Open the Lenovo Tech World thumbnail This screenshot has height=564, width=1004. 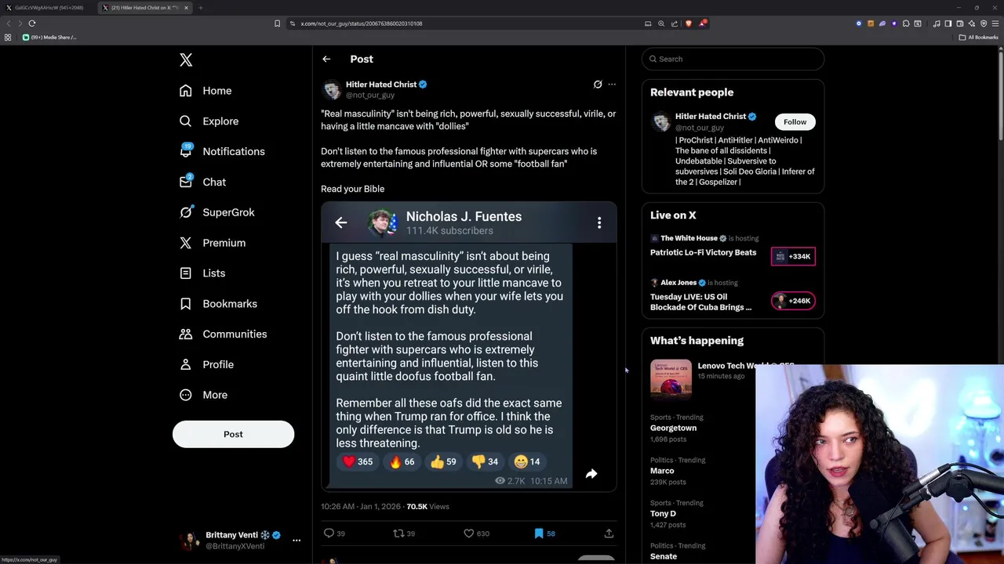671,379
